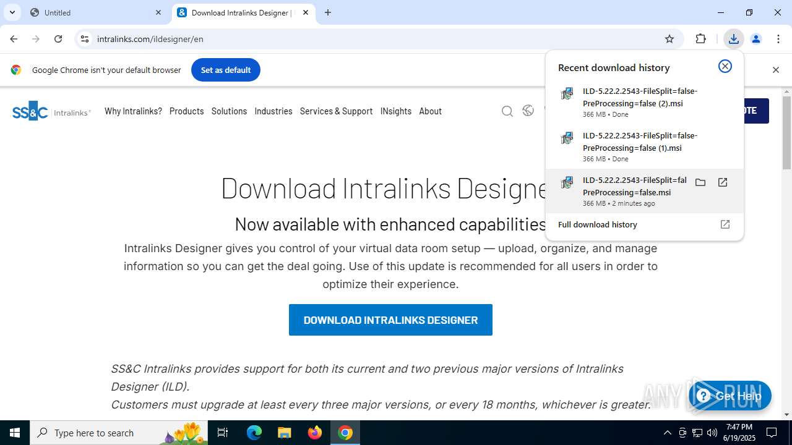Open the About menu
The image size is (792, 445).
430,111
